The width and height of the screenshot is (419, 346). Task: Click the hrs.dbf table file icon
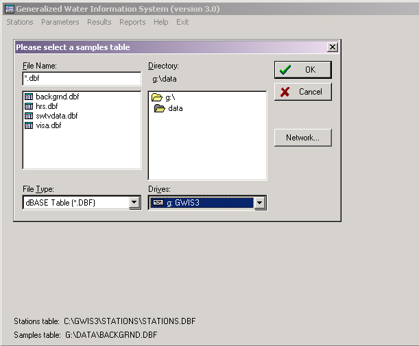29,106
